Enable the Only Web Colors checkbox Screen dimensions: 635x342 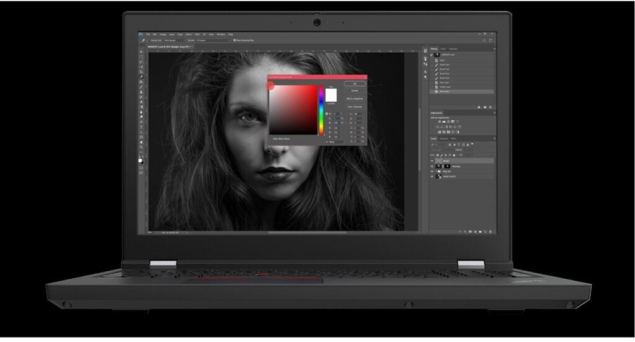coord(271,139)
